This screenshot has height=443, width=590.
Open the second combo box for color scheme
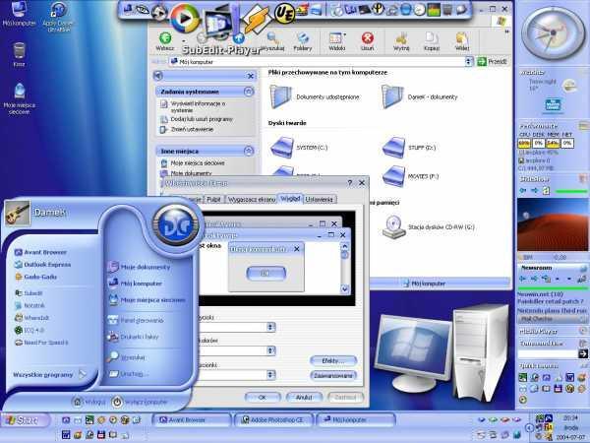point(270,350)
